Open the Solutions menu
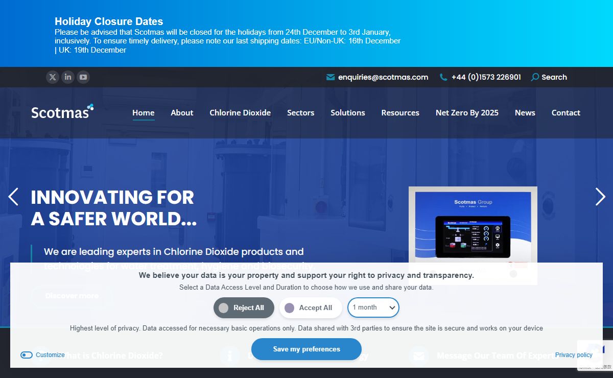The image size is (613, 378). 348,113
